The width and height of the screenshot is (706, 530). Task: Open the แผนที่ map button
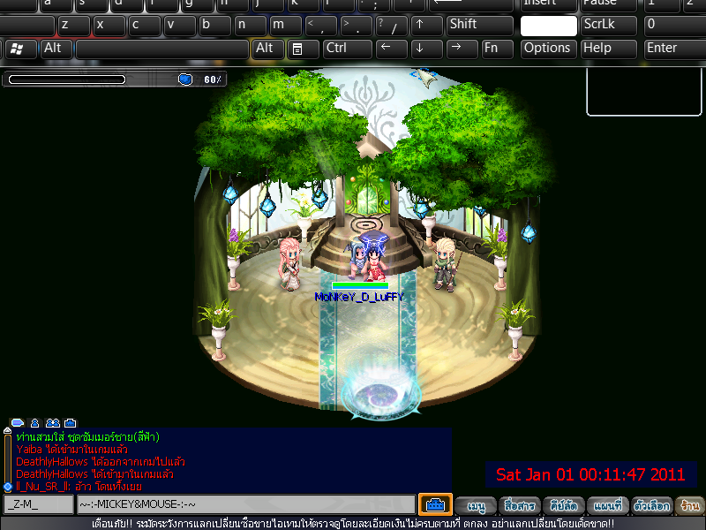(x=608, y=506)
